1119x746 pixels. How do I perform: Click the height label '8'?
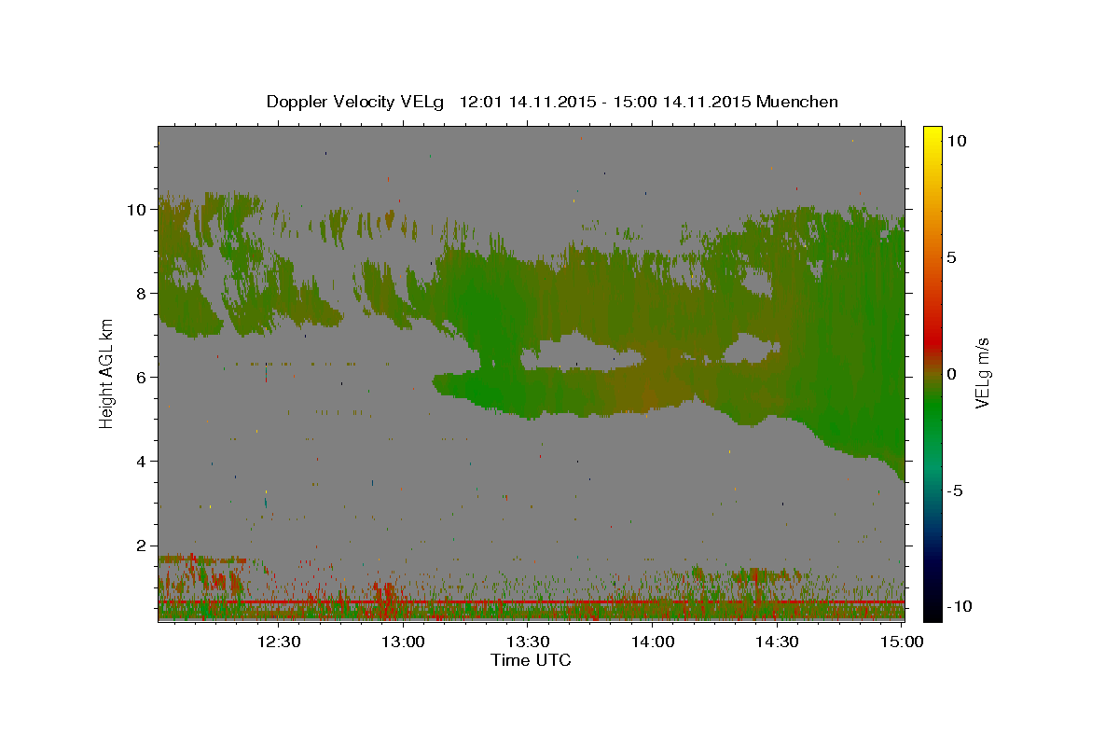coord(142,294)
